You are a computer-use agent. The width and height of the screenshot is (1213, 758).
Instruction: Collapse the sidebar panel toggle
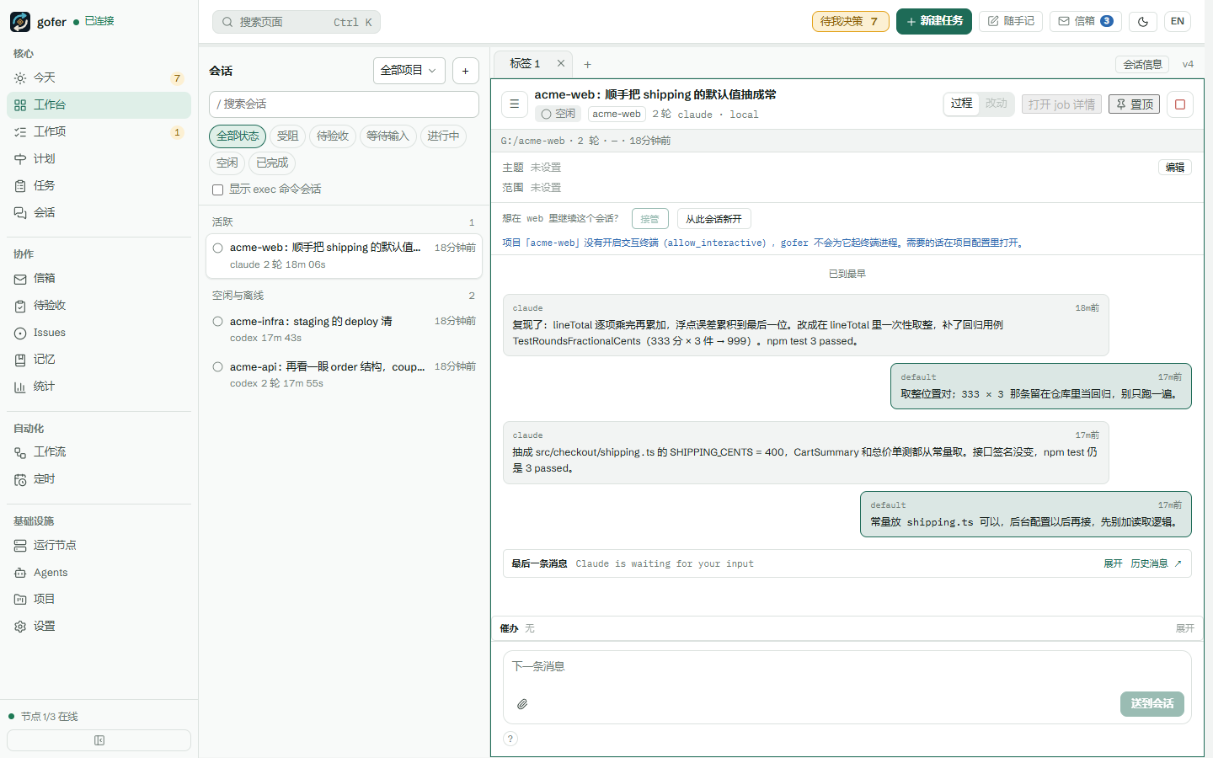(x=99, y=740)
